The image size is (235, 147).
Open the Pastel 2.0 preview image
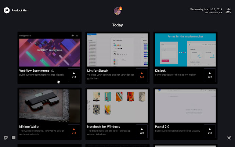tap(185, 106)
